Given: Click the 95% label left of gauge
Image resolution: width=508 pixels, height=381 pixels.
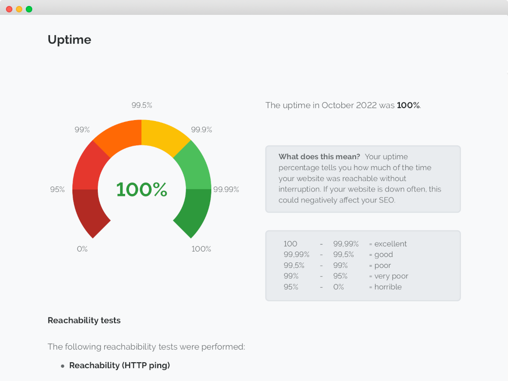Looking at the screenshot, I should coord(58,190).
